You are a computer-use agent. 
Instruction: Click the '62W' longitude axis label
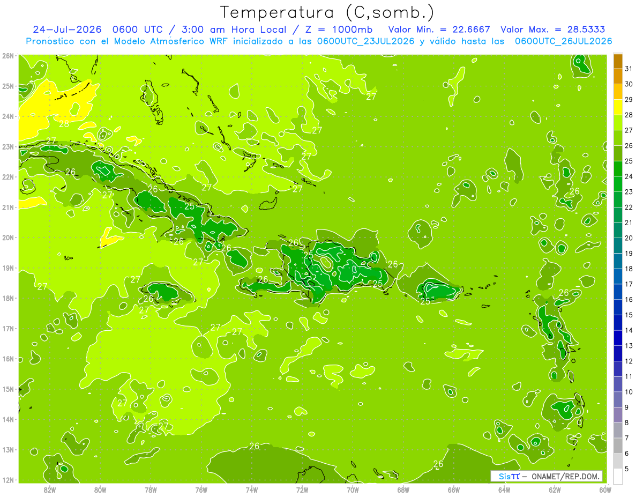click(555, 489)
